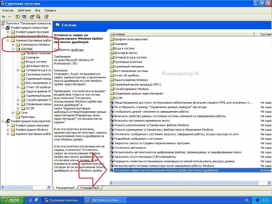Open the Справка menu
The height and width of the screenshot is (204, 272).
pyautogui.click(x=50, y=10)
